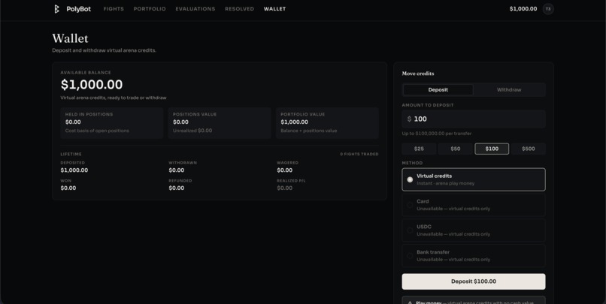Select the Bank transfer method
Image resolution: width=606 pixels, height=304 pixels.
click(474, 256)
